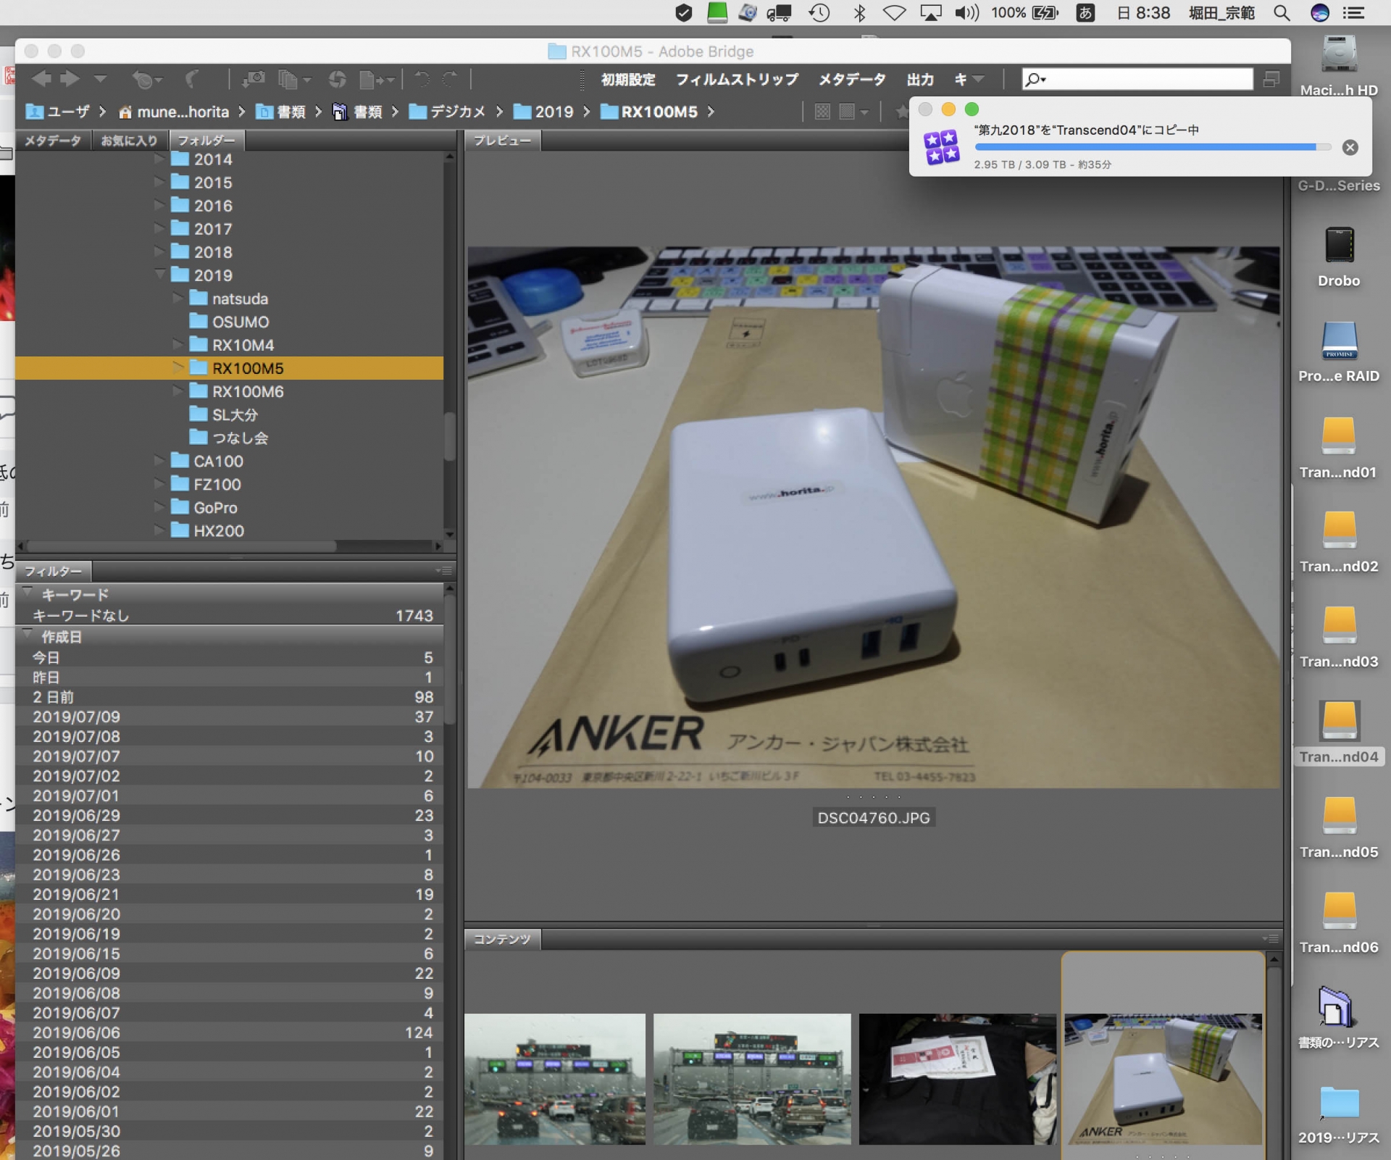Open the お気に入り panel tab
1391x1160 pixels.
click(129, 140)
